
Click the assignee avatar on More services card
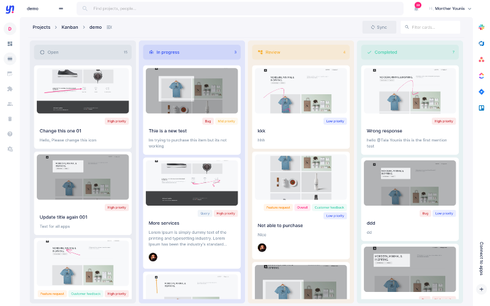point(153,257)
